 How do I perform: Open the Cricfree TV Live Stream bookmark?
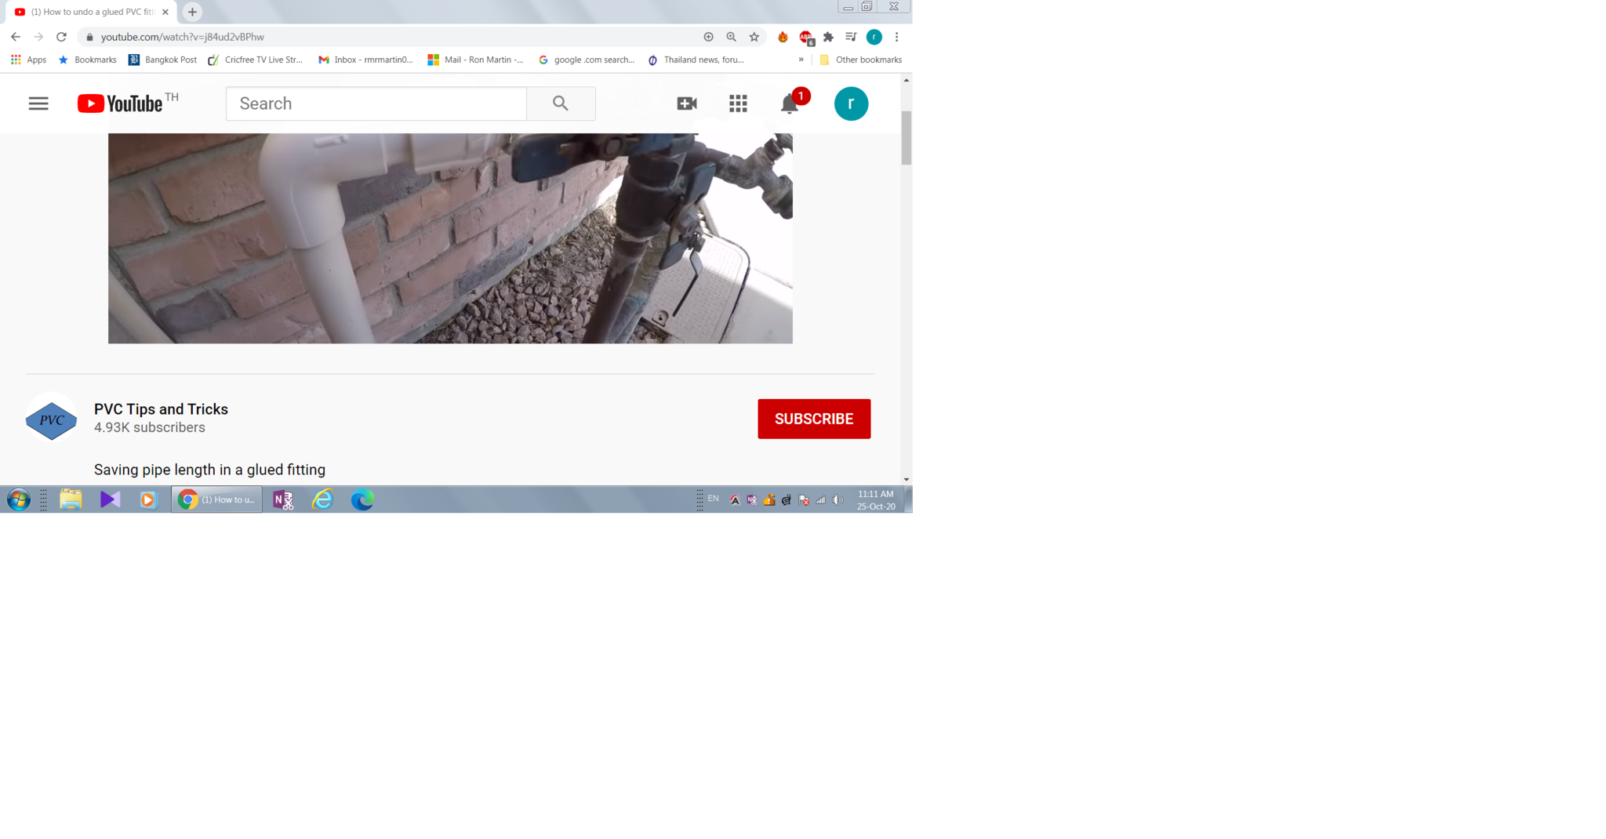pos(256,60)
